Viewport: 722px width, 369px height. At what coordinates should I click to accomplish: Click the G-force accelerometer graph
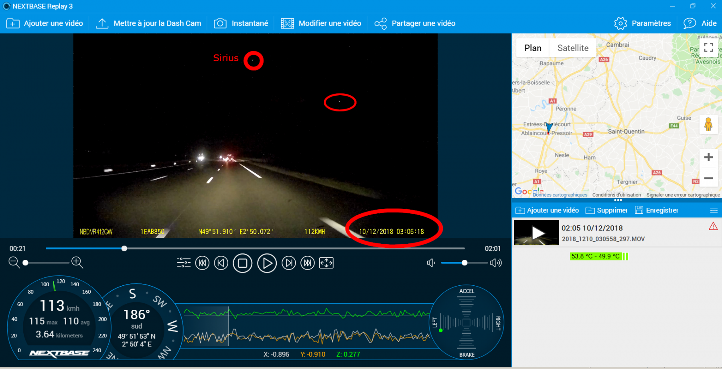306,325
